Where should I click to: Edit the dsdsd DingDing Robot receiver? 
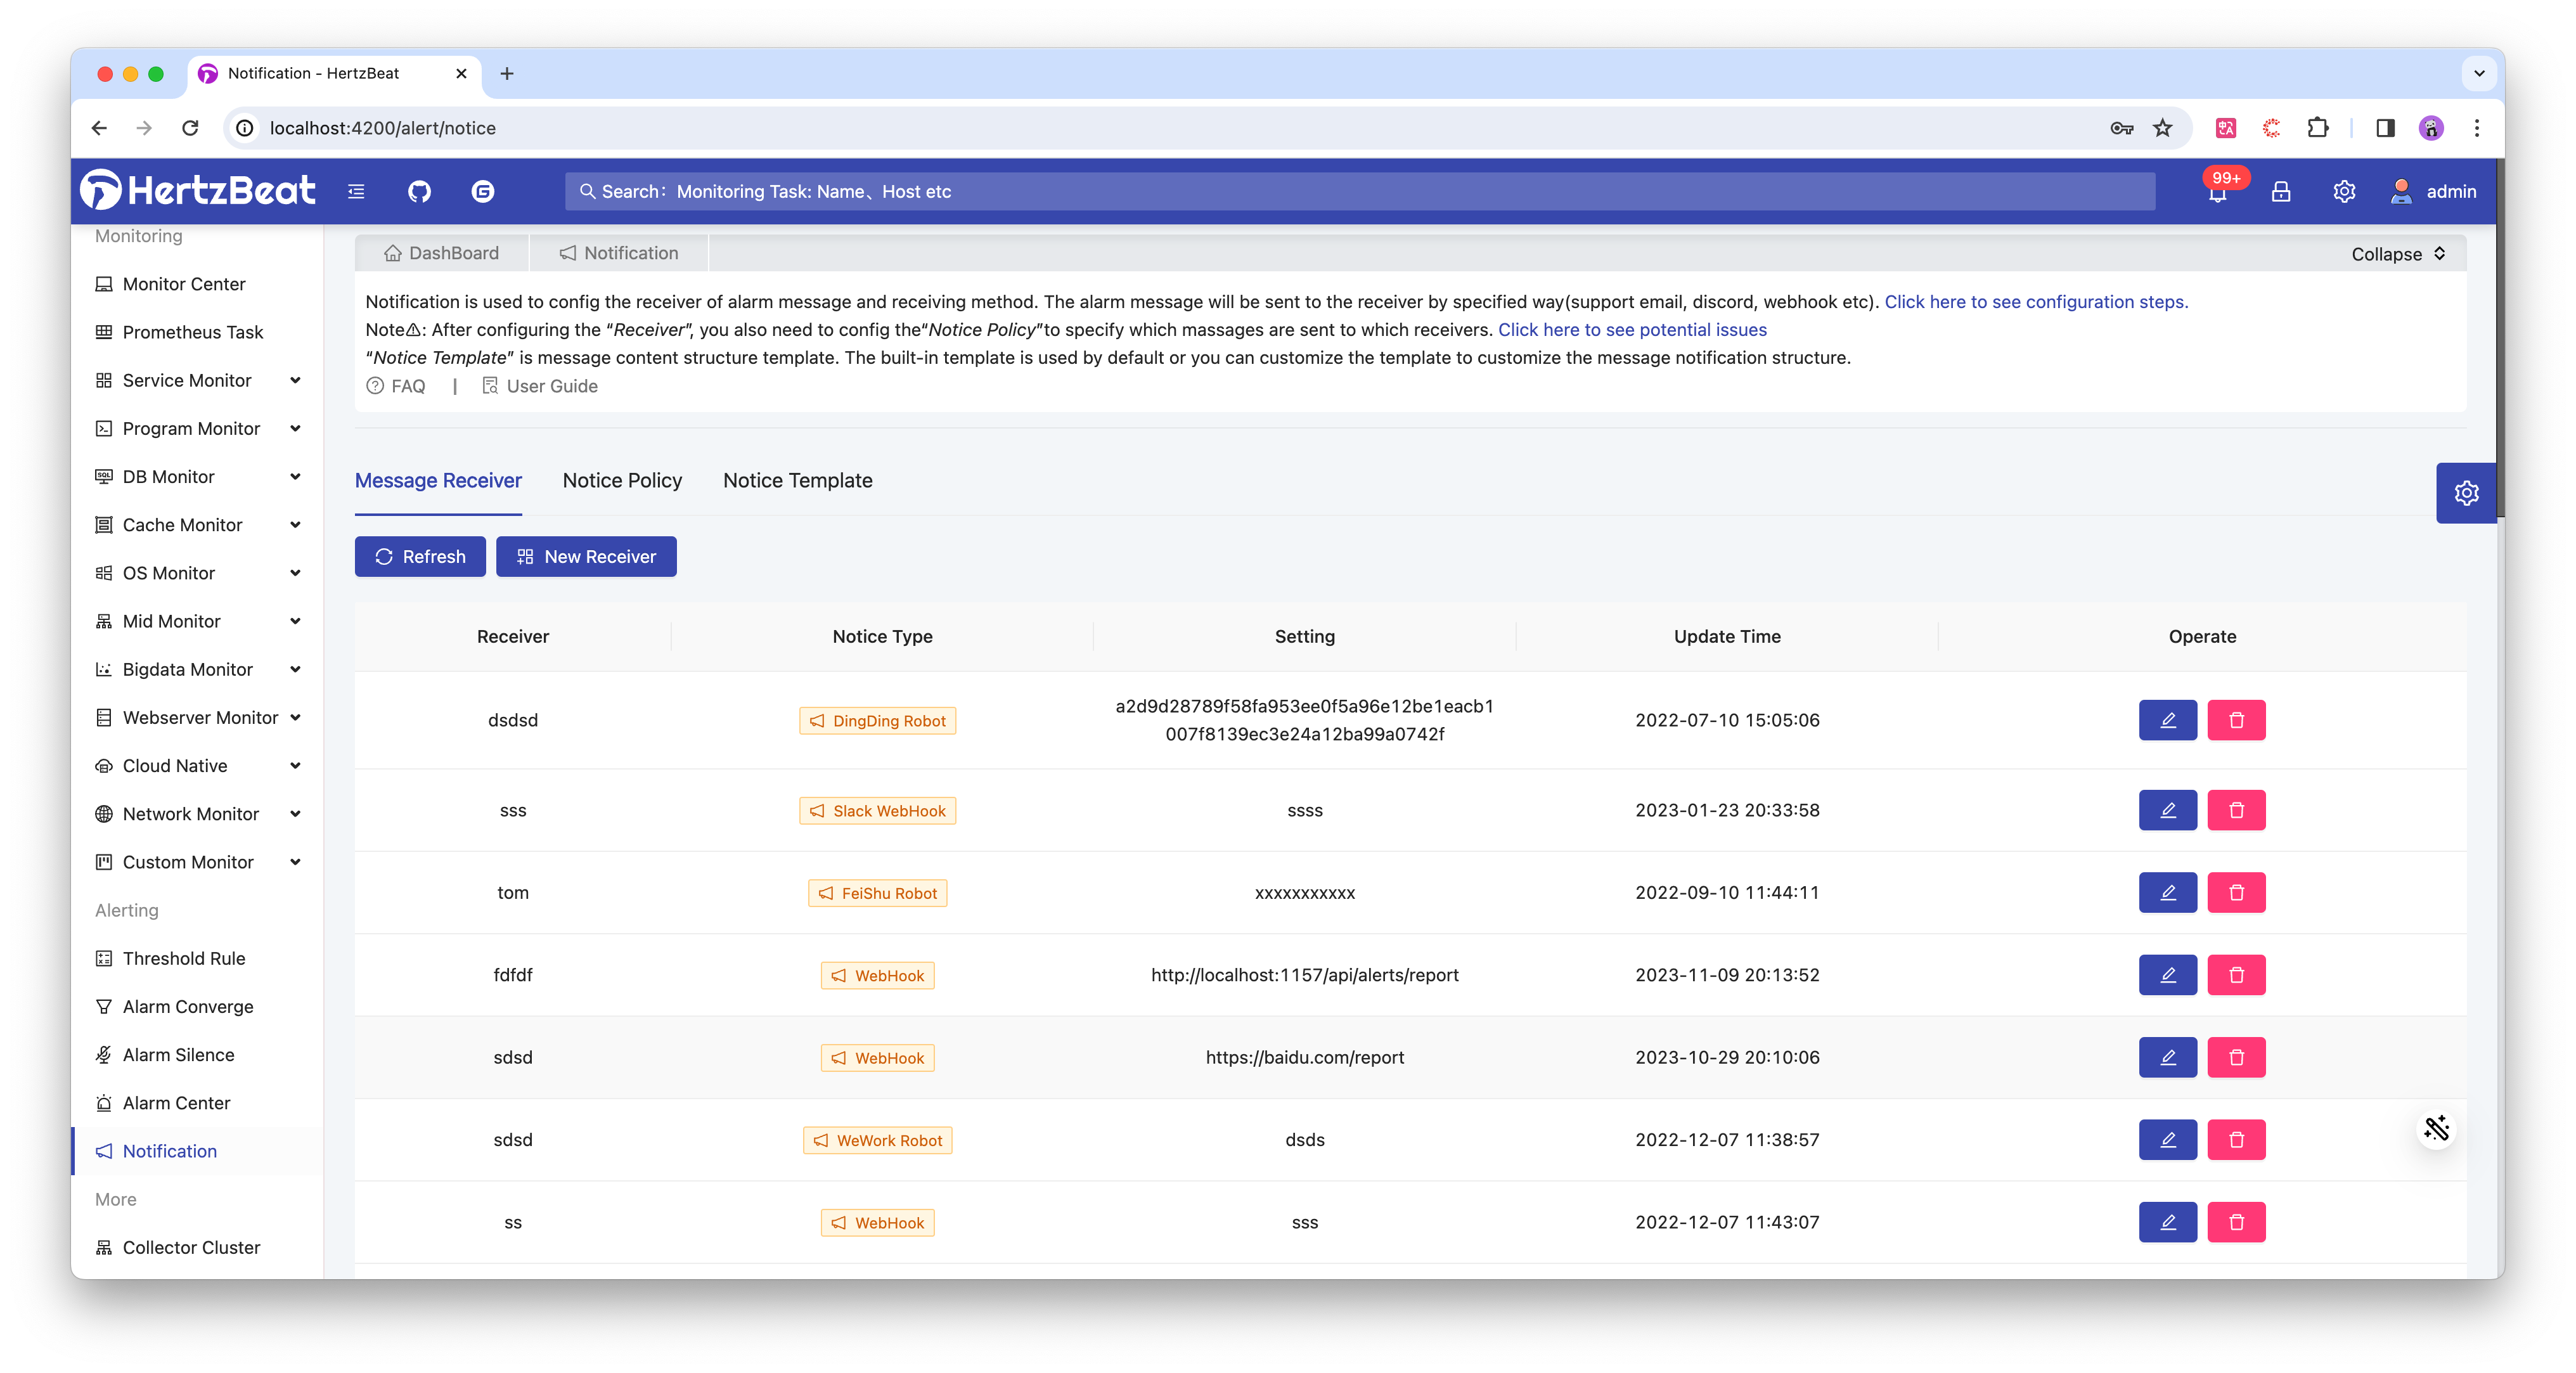2167,720
